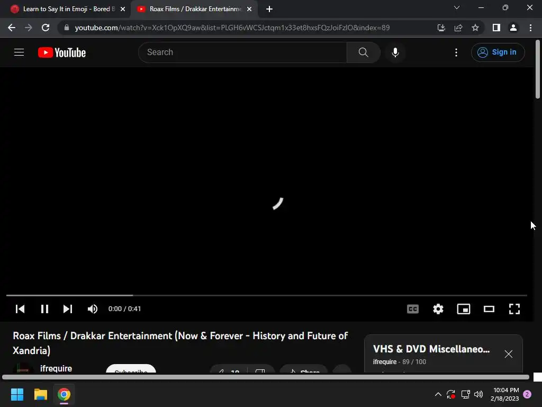Image resolution: width=542 pixels, height=407 pixels.
Task: Run search with magnifying glass button
Action: coord(363,52)
